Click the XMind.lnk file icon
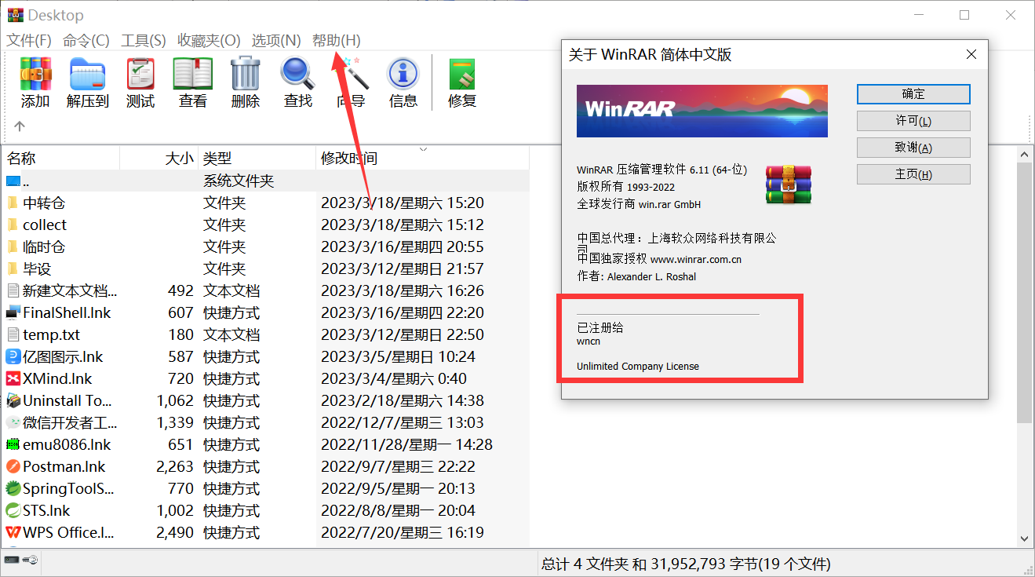The image size is (1035, 577). 13,378
